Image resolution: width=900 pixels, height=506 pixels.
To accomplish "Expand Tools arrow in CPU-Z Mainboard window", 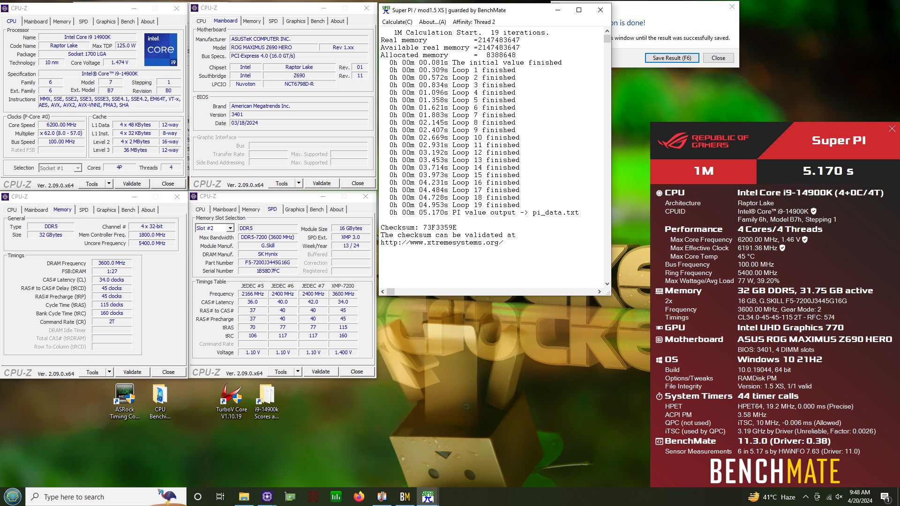I will (299, 183).
